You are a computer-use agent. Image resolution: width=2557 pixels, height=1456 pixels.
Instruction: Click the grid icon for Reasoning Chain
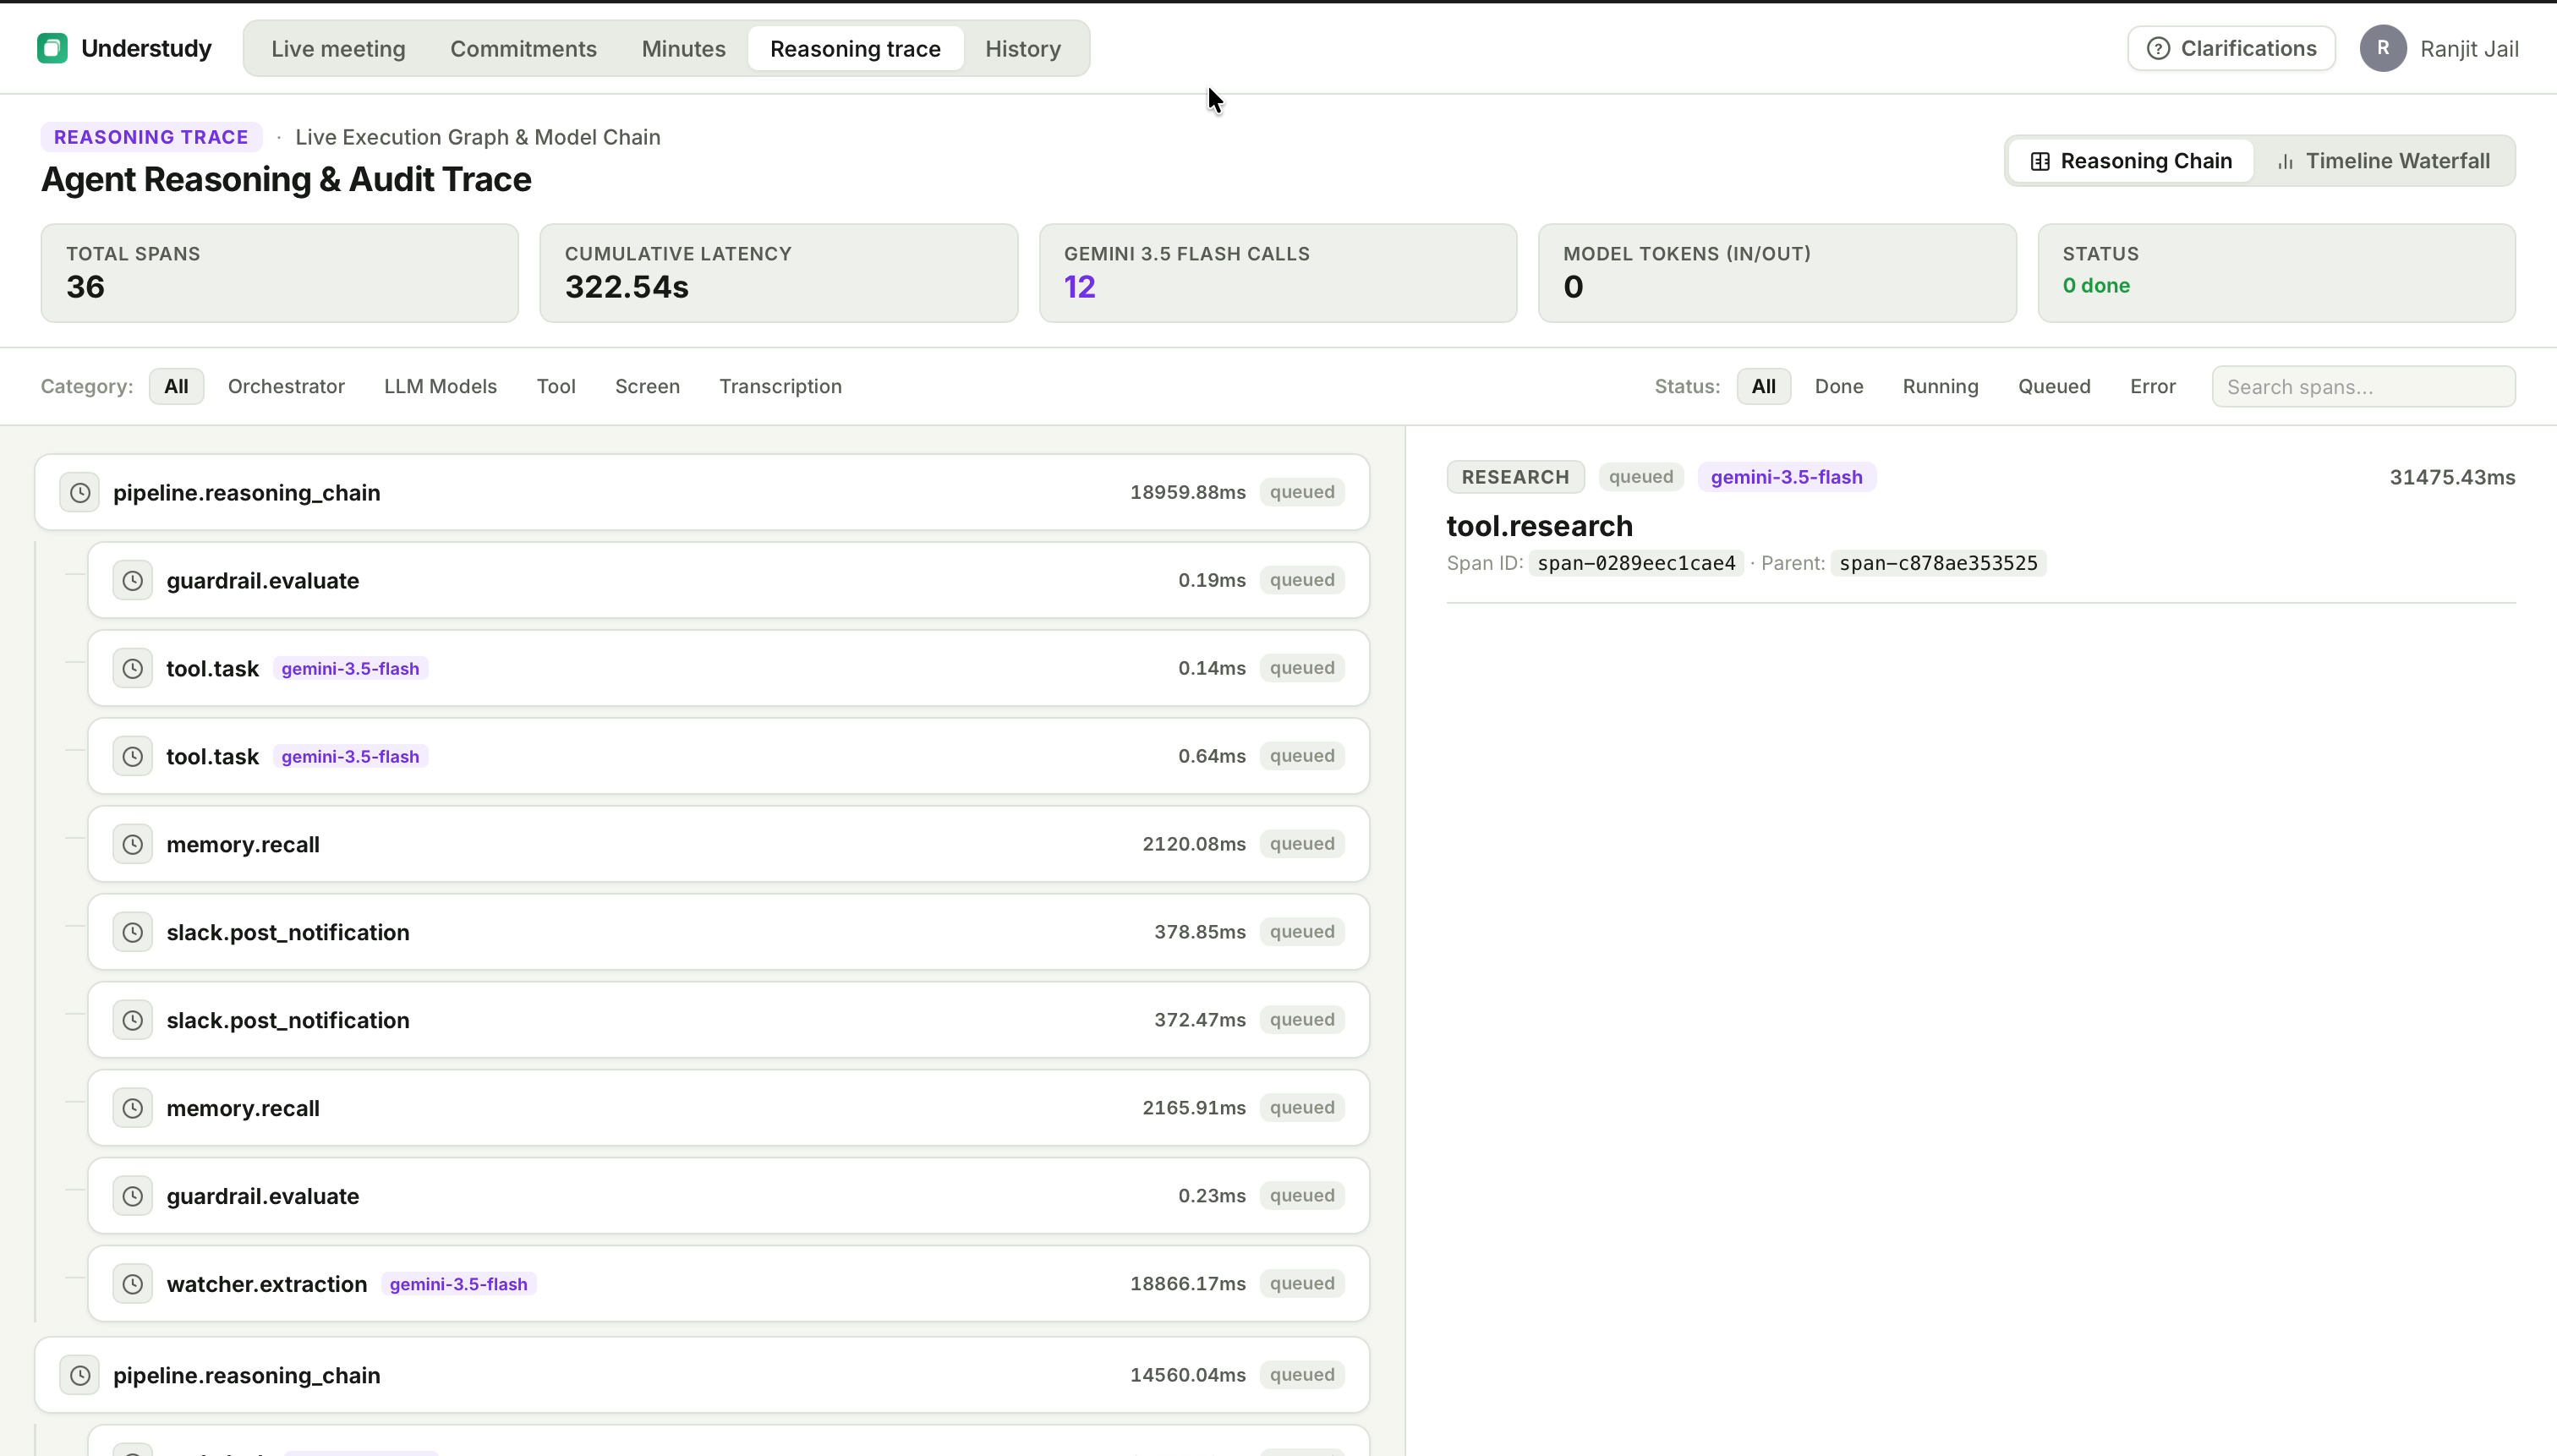coord(2040,161)
